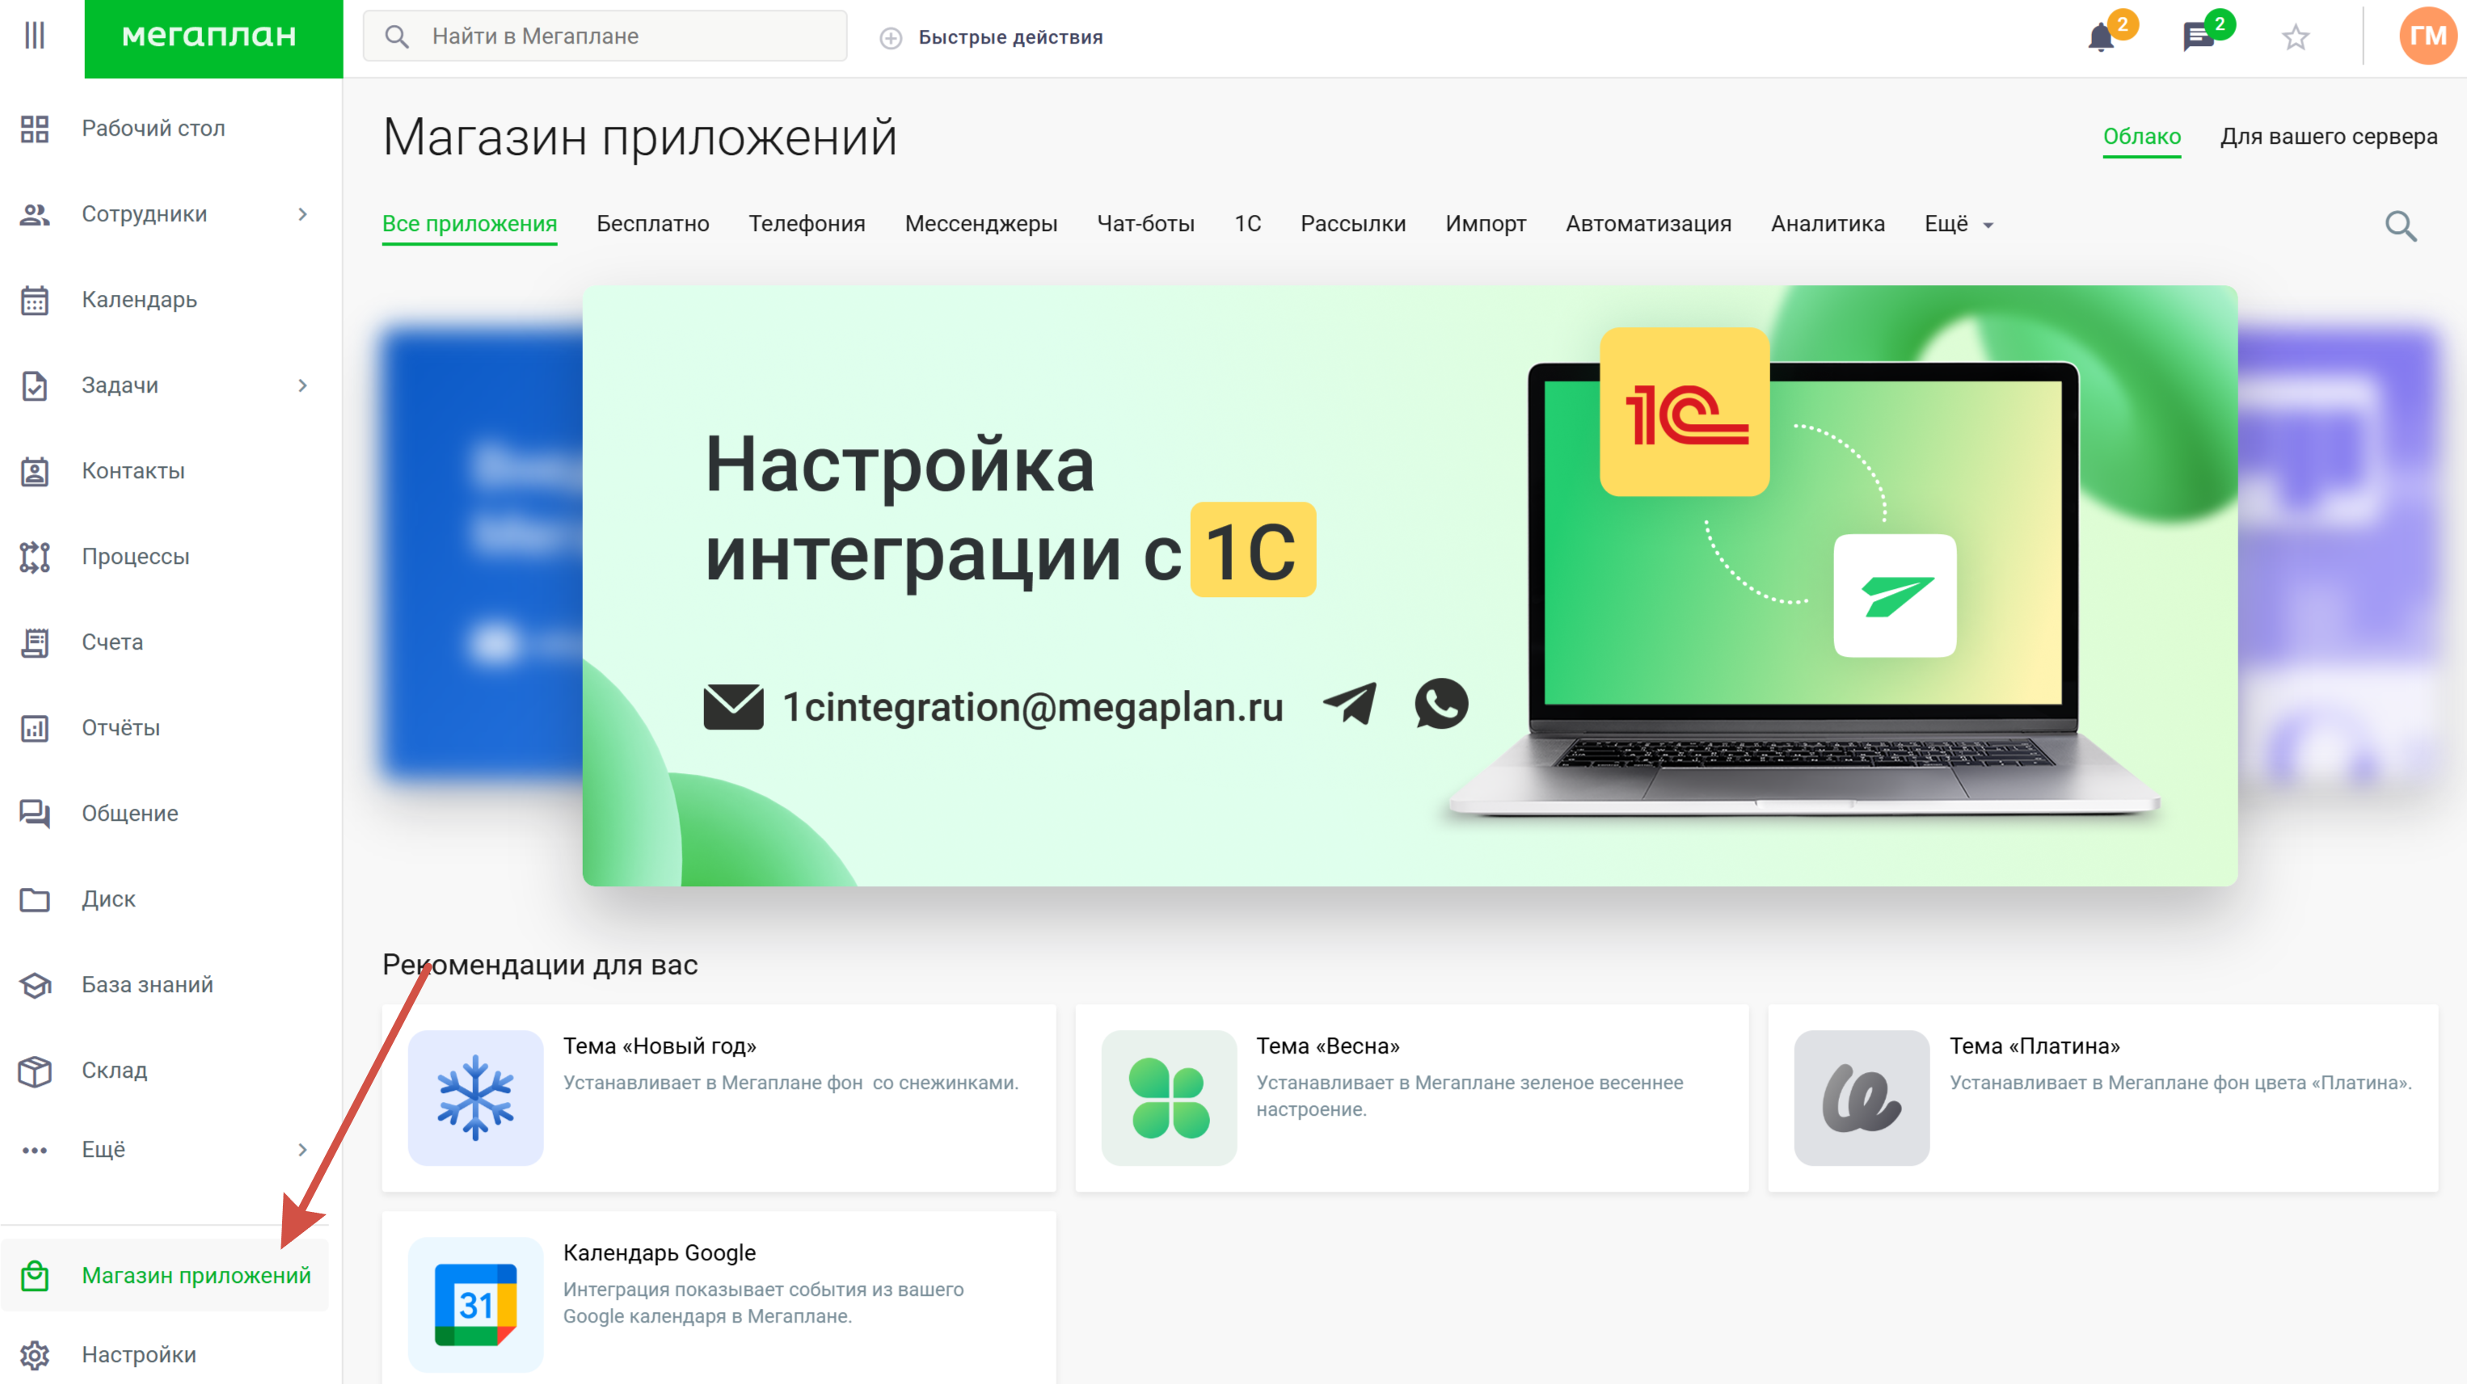Click the app store search magnifier icon

[2400, 226]
